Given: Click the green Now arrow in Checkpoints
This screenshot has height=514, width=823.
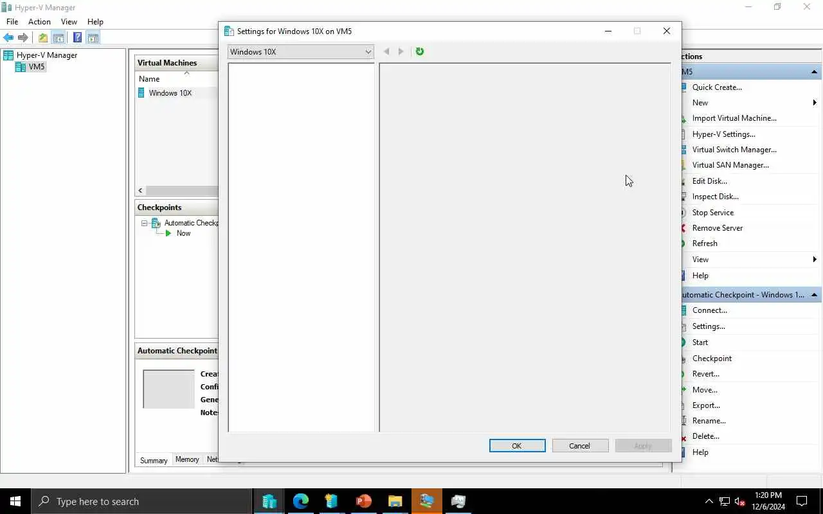Looking at the screenshot, I should [x=168, y=233].
